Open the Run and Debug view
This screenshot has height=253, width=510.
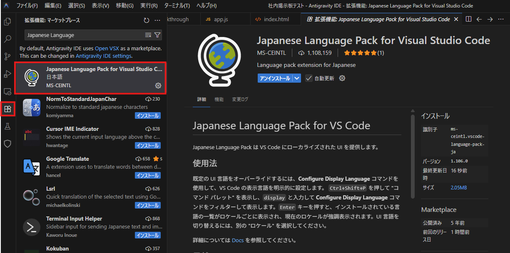tap(7, 74)
